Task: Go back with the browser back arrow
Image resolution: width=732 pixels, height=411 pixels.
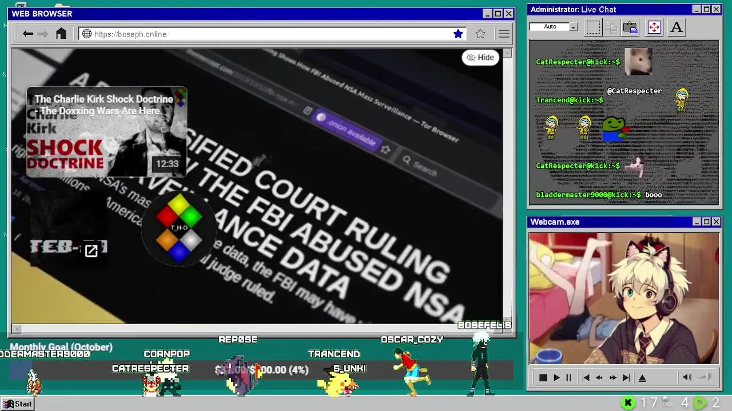Action: [x=27, y=34]
